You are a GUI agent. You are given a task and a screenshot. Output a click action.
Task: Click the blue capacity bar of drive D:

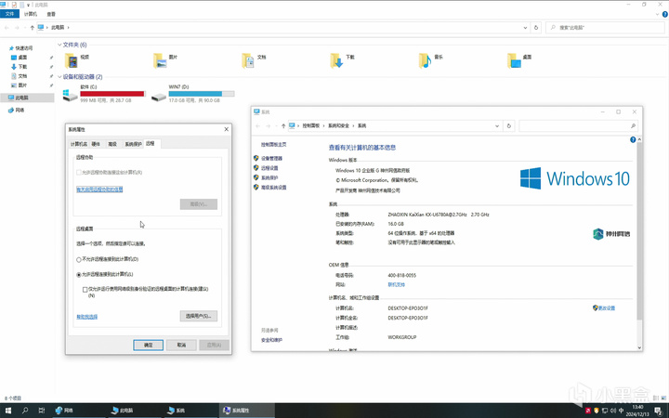click(202, 94)
